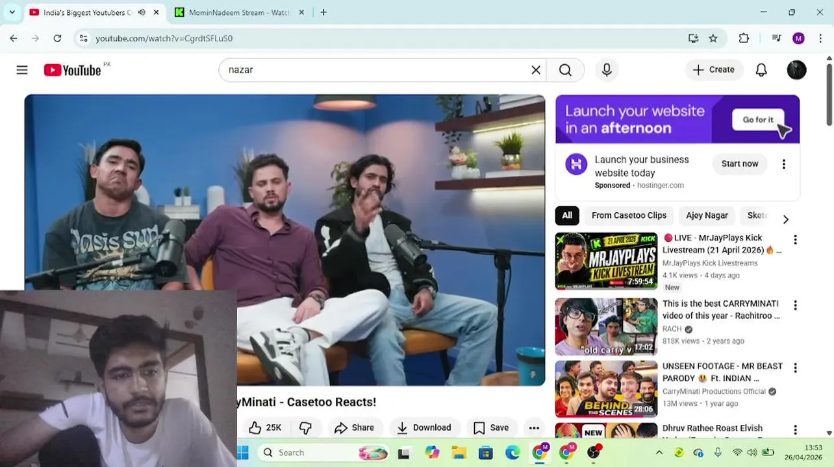Click the page vertical scrollbar
Image resolution: width=834 pixels, height=467 pixels.
point(829,94)
